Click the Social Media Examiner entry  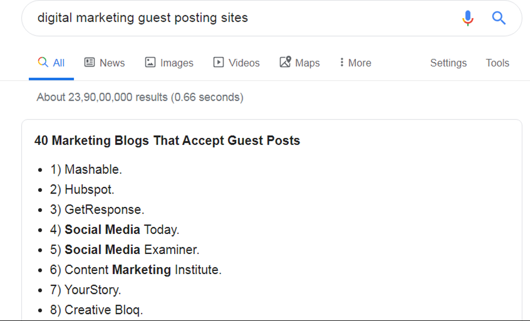click(125, 250)
